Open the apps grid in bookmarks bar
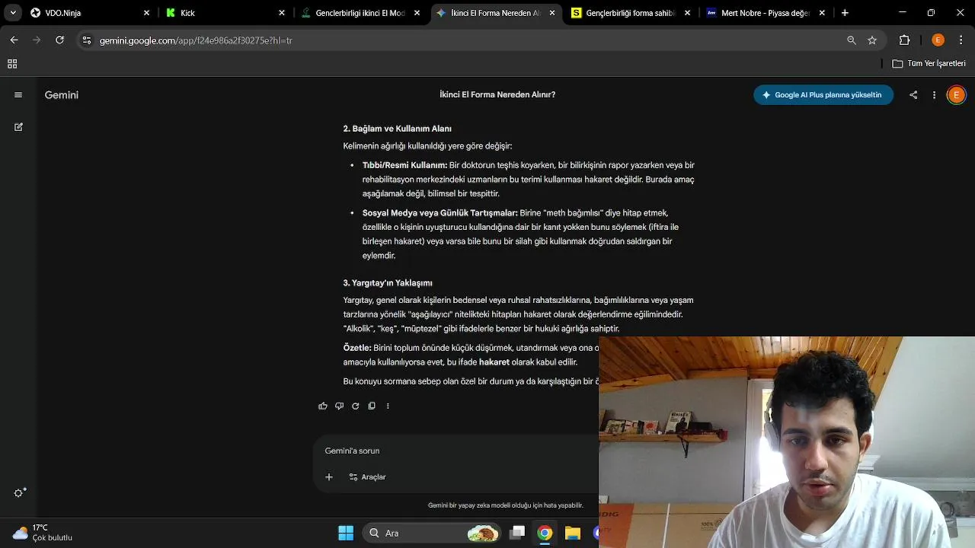The image size is (975, 548). 12,64
